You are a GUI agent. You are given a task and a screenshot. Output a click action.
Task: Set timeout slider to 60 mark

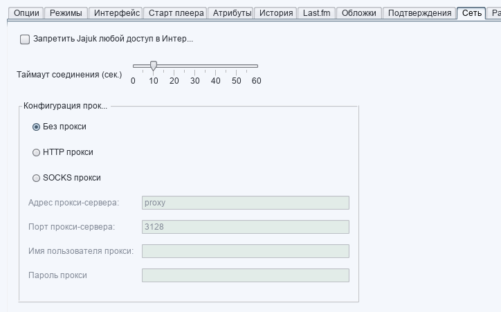pyautogui.click(x=257, y=66)
